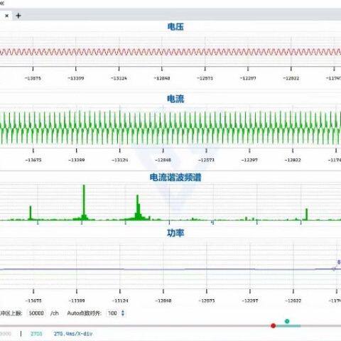Click the teal handle above the bottom slider
Viewport: 341px width, 341px height.
coord(287,321)
